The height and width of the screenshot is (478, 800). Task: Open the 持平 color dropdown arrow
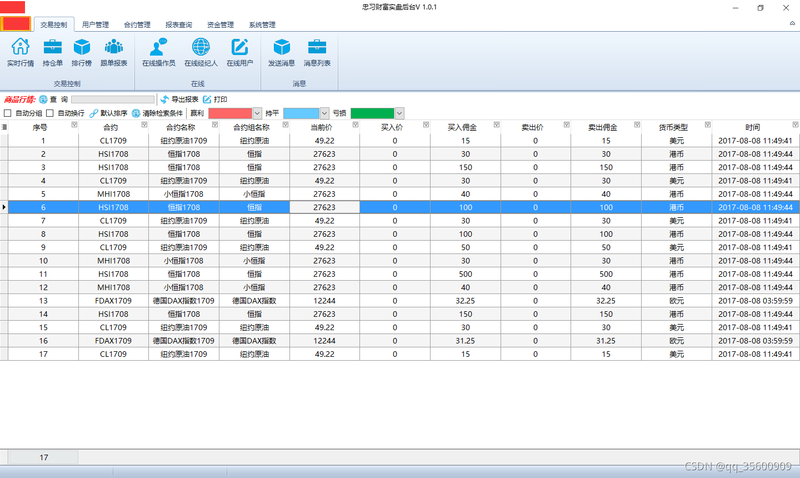coord(324,113)
